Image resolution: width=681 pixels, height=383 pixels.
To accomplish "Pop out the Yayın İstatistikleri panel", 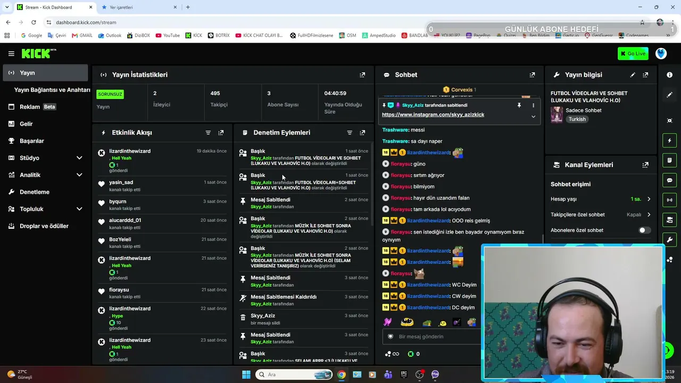I will point(362,75).
